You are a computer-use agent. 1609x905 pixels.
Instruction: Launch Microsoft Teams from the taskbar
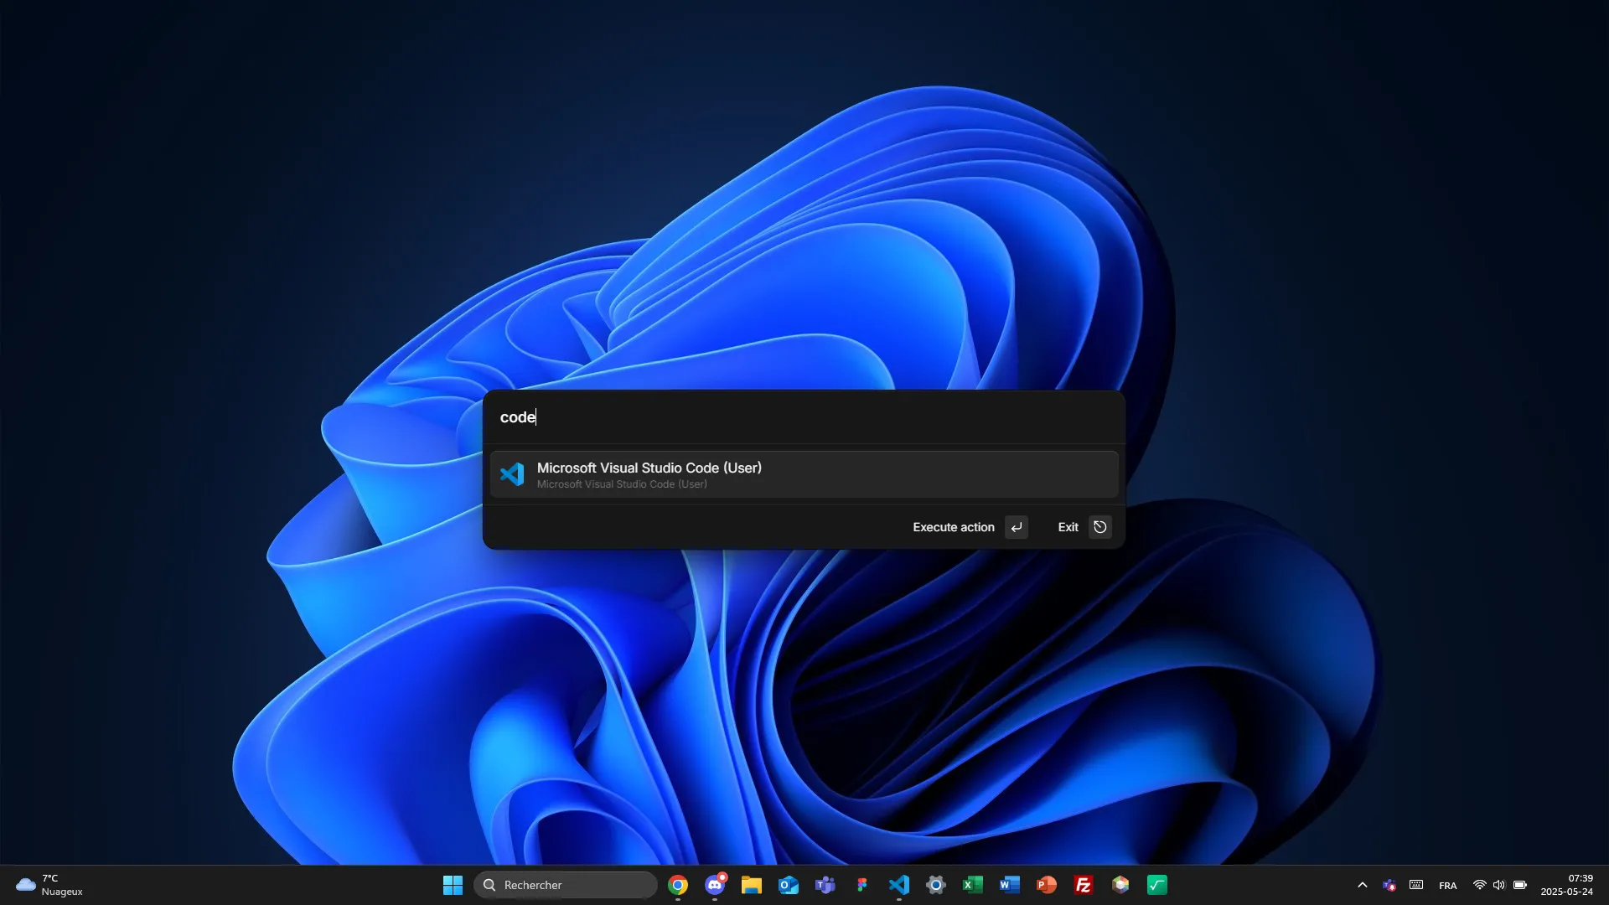click(x=825, y=884)
